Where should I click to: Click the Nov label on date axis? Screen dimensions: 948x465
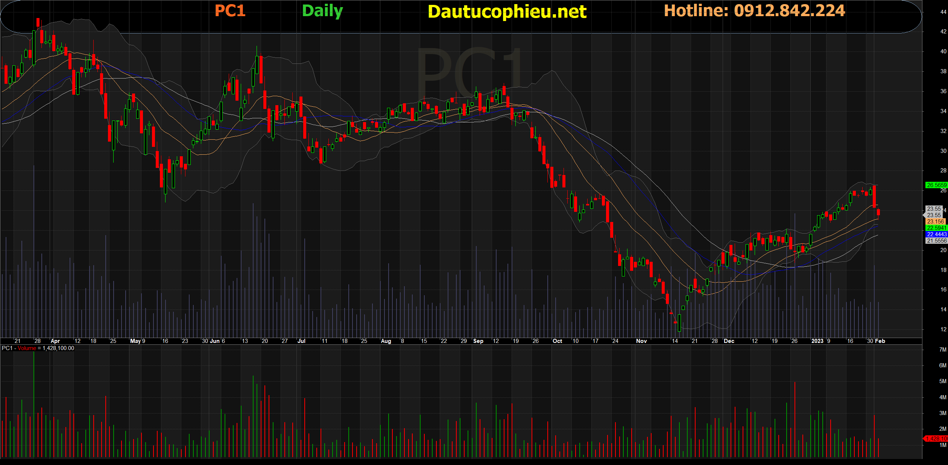[x=641, y=341]
